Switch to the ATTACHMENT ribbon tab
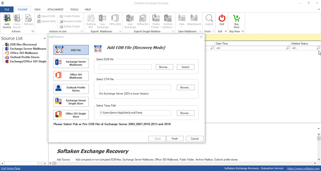The width and height of the screenshot is (321, 171). (x=55, y=9)
